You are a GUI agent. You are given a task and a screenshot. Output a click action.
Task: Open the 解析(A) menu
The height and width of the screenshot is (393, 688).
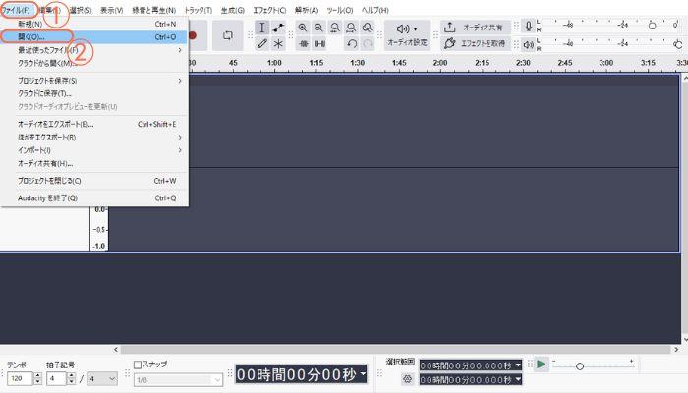(307, 10)
